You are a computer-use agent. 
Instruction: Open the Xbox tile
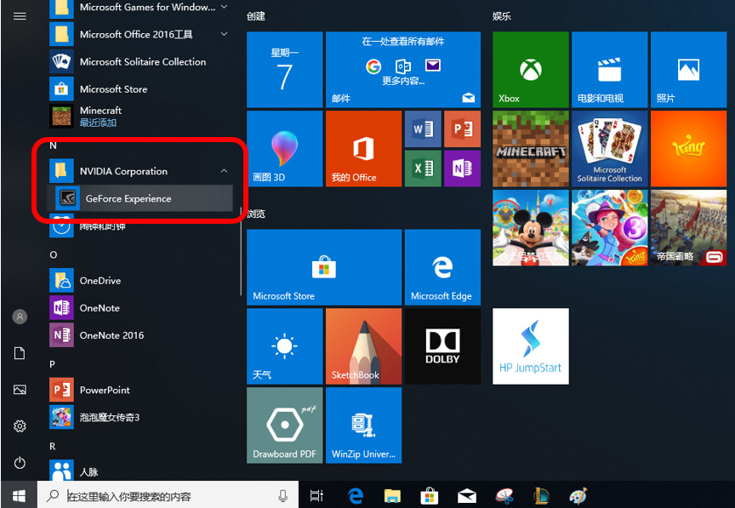[x=530, y=70]
